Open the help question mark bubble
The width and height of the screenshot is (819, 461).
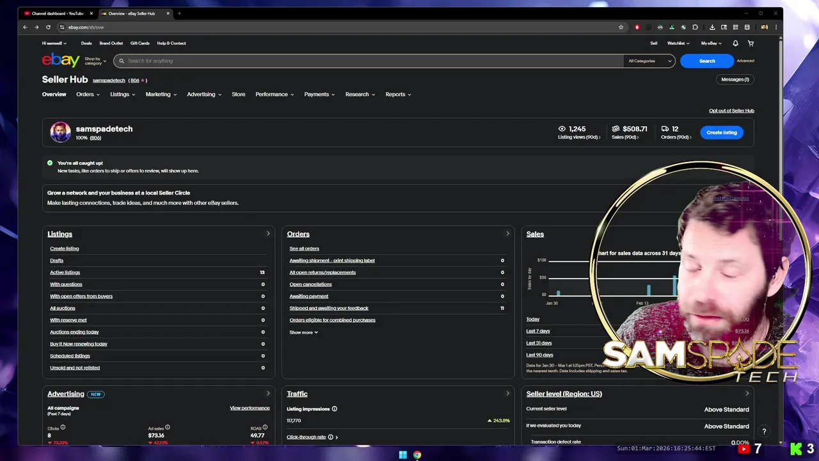tap(764, 432)
